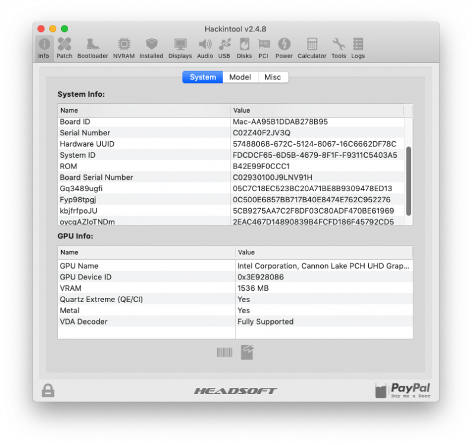Select the Metal row label

pos(70,311)
